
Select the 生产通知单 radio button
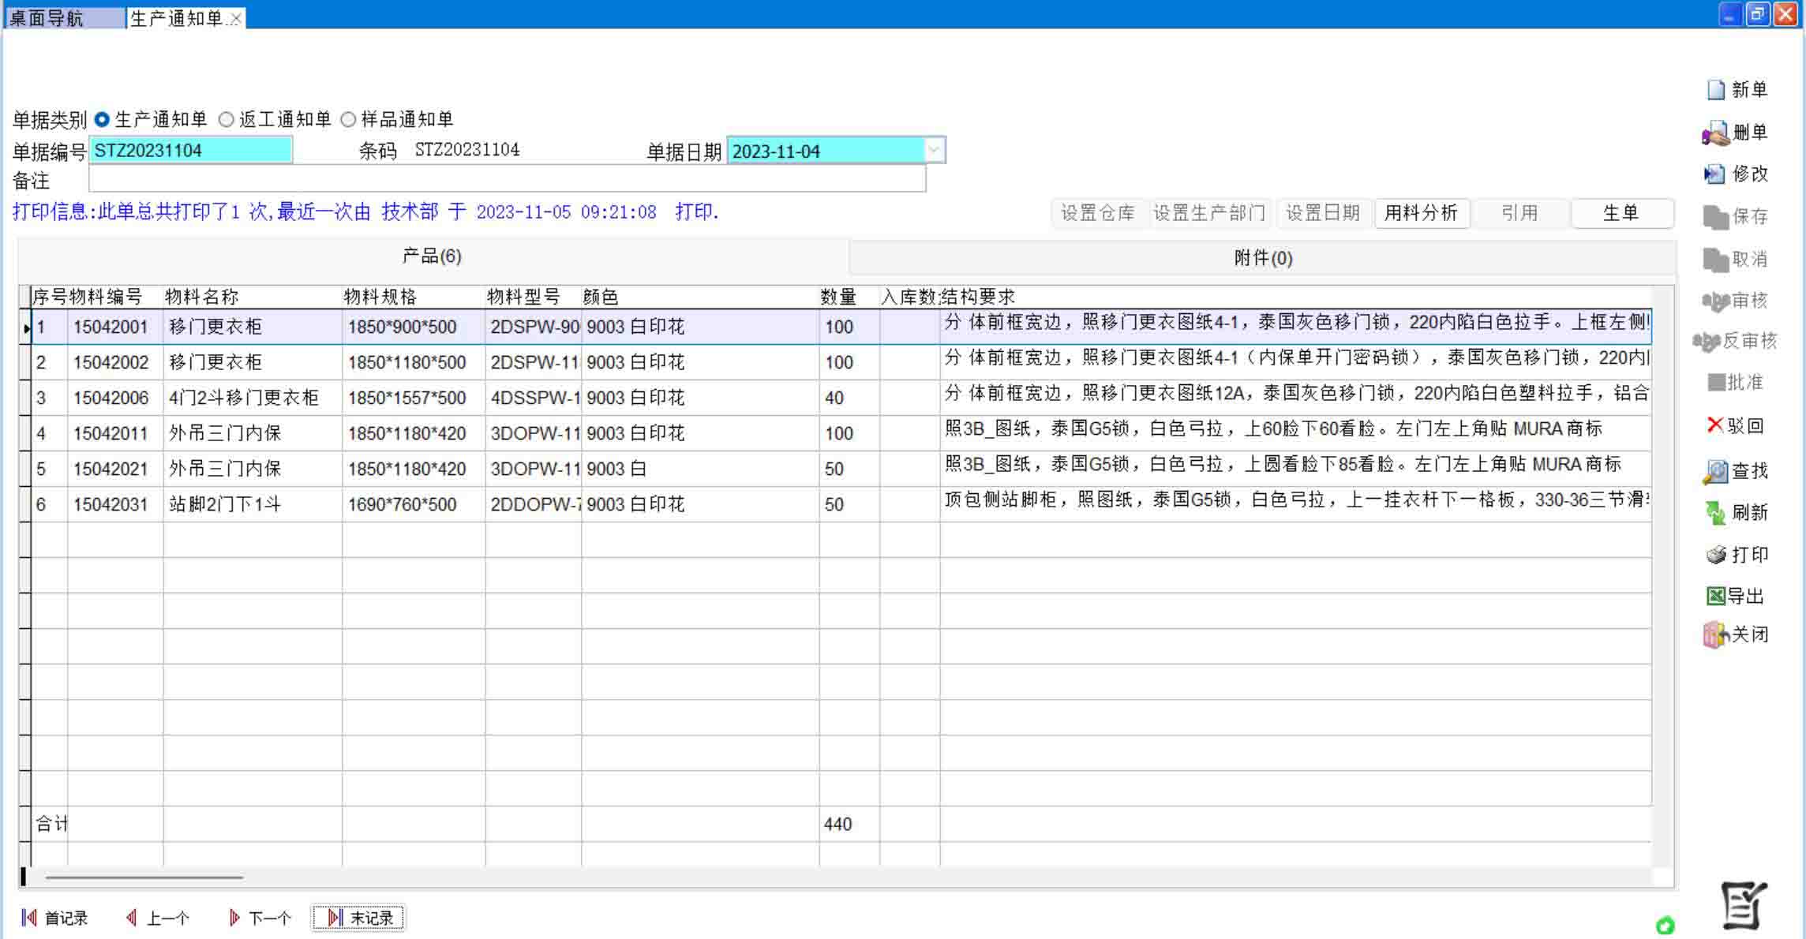102,120
